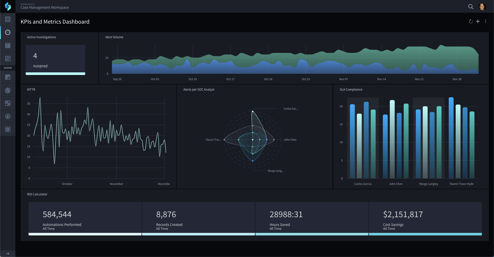Image resolution: width=494 pixels, height=257 pixels.
Task: Click Nov 14 label on Alert Volume
Action: (x=382, y=79)
